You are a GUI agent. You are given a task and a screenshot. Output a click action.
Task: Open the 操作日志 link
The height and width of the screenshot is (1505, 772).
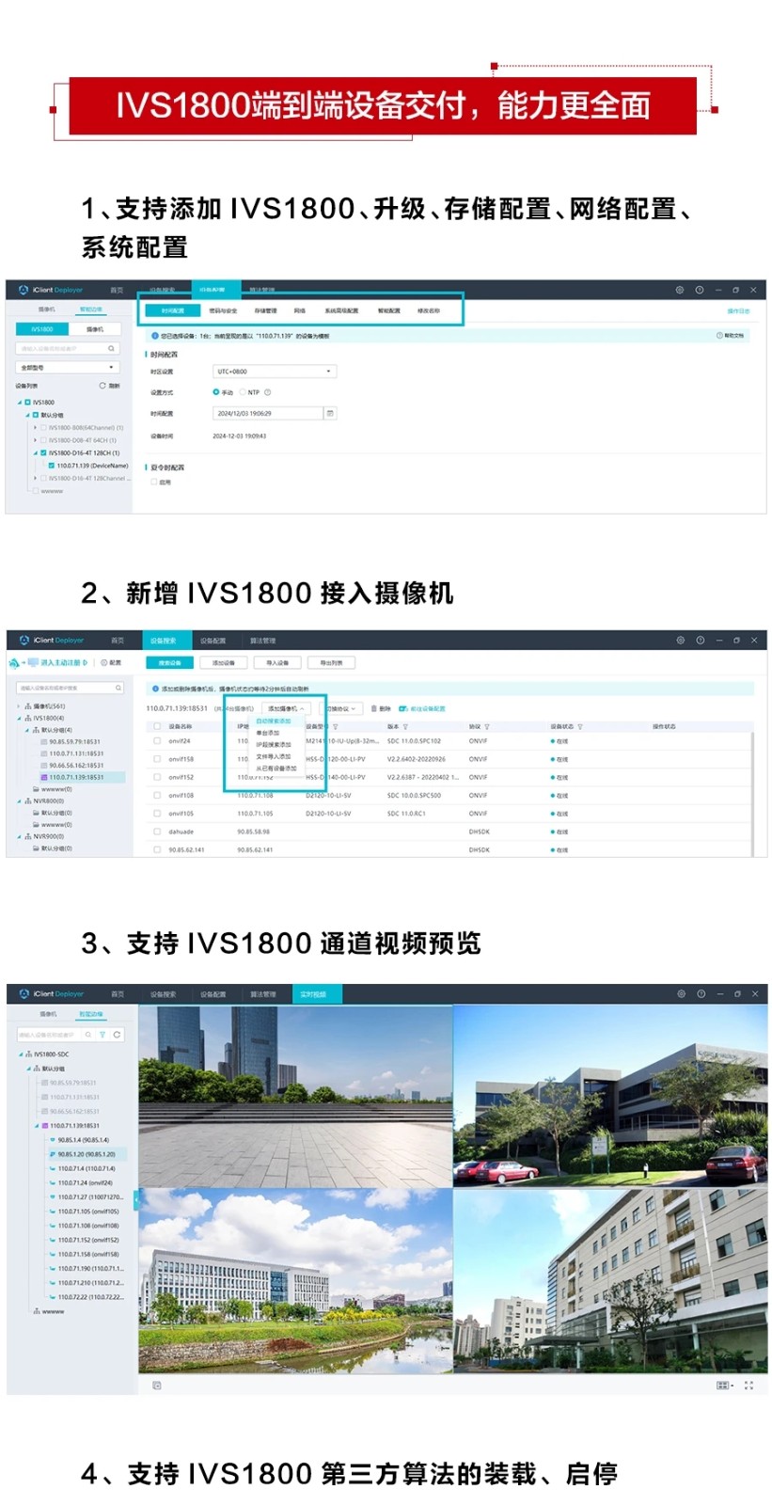tap(738, 310)
